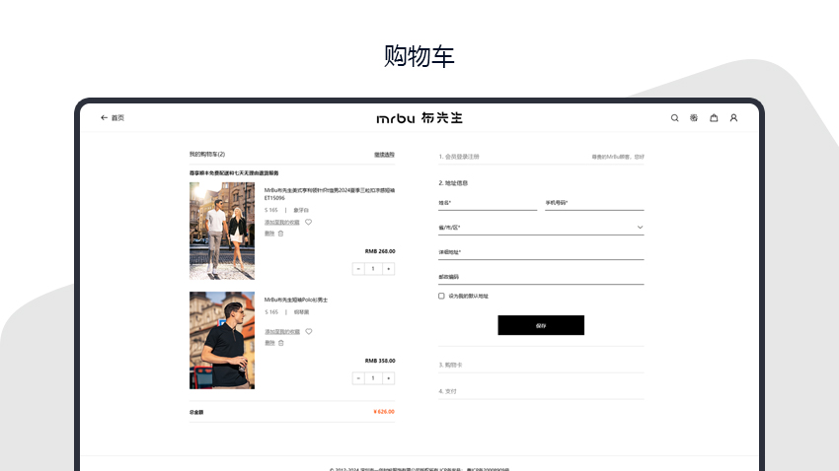
Task: Click the heart icon on first cart item
Action: click(x=308, y=222)
